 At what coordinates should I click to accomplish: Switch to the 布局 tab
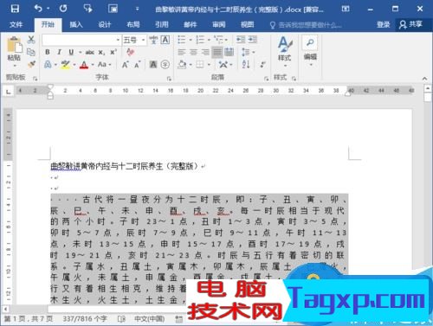(x=133, y=24)
